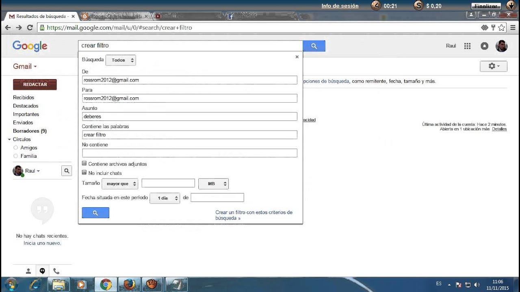
Task: Open Borradores (9) folder
Action: [x=30, y=131]
